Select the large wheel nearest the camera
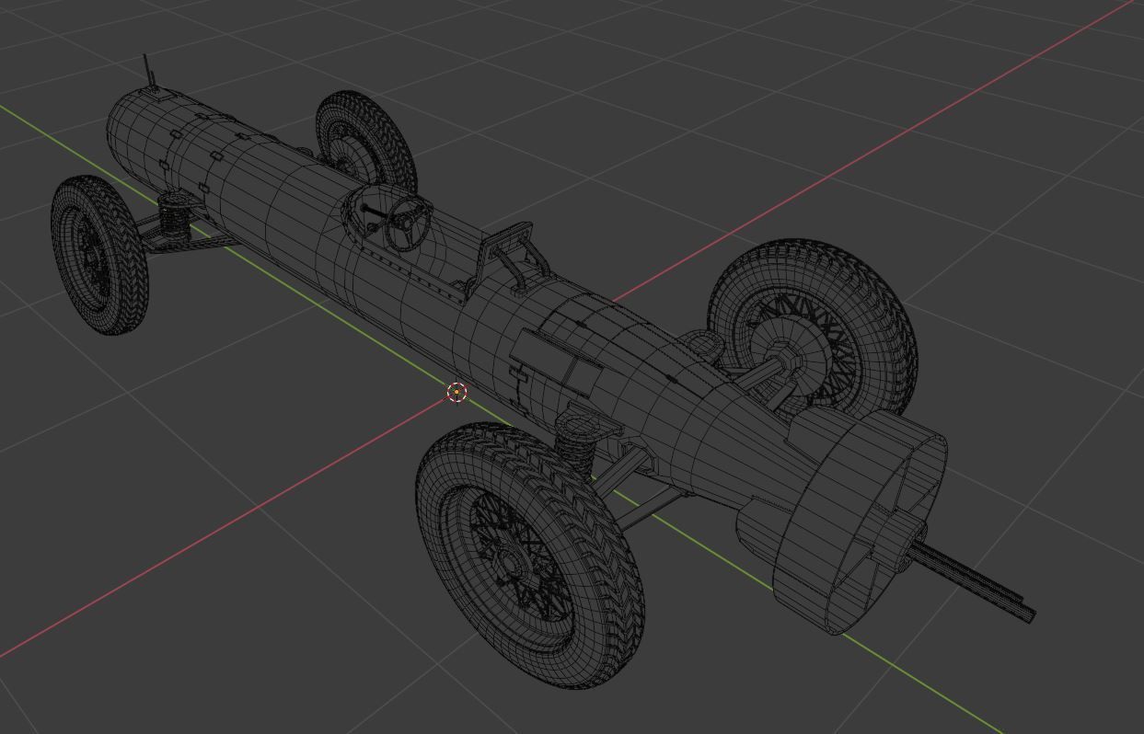This screenshot has height=734, width=1144. pyautogui.click(x=529, y=556)
